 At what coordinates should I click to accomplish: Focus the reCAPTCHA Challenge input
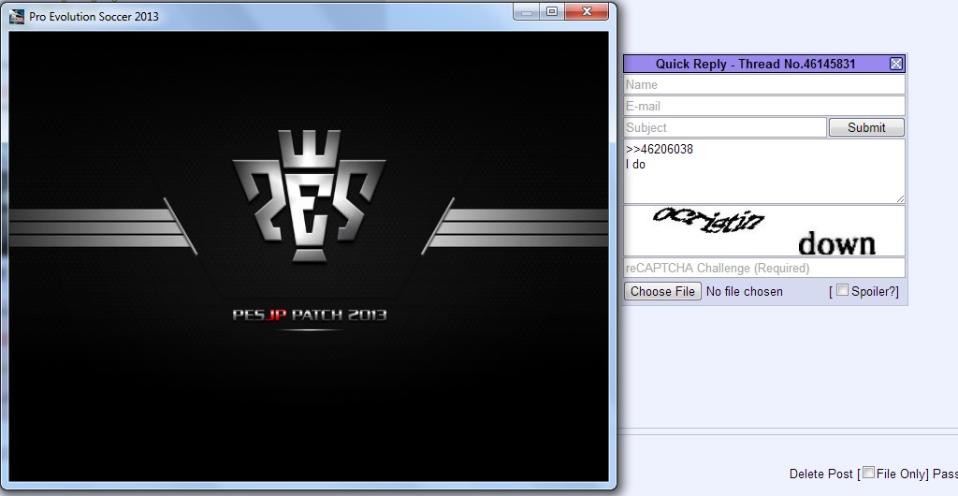tap(764, 268)
